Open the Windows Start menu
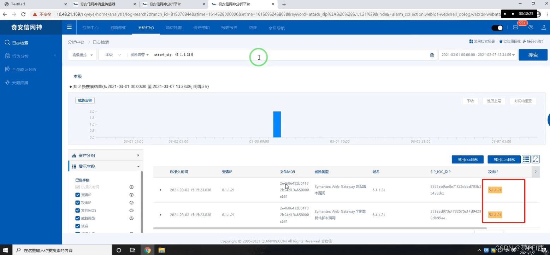 pos(6,250)
